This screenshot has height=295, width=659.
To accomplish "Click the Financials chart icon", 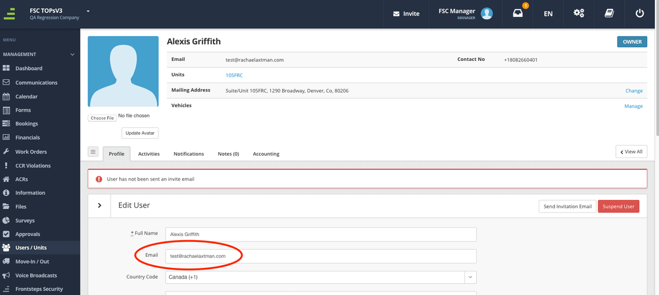I will click(x=7, y=137).
